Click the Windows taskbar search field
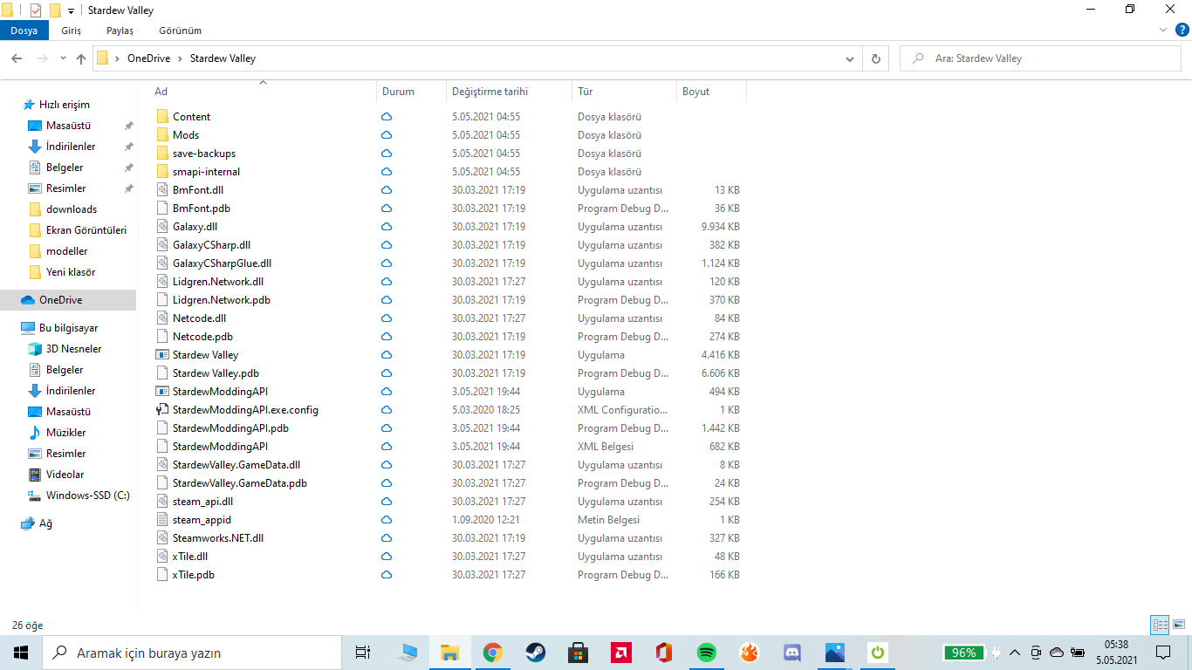The height and width of the screenshot is (670, 1192). (192, 653)
